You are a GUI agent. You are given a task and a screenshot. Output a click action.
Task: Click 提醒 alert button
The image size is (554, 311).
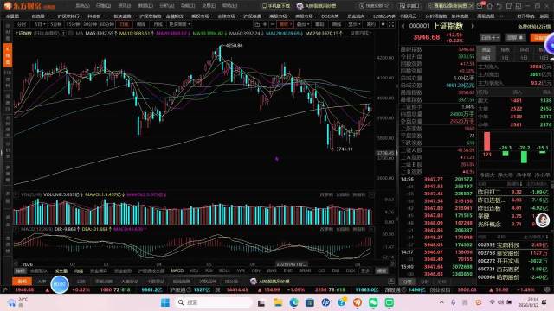point(515,37)
